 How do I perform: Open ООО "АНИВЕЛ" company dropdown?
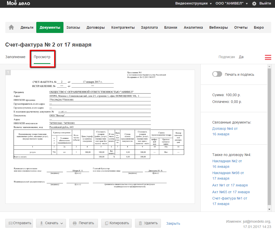(x=232, y=4)
